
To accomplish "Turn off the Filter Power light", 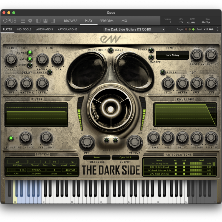I will [x=11, y=138].
